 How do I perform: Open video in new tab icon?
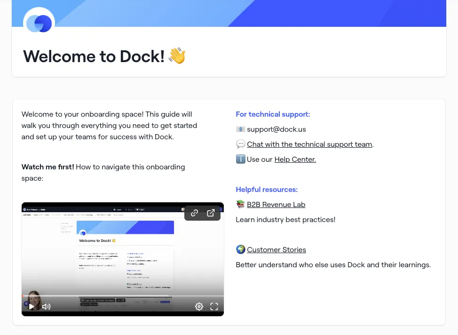click(x=211, y=213)
